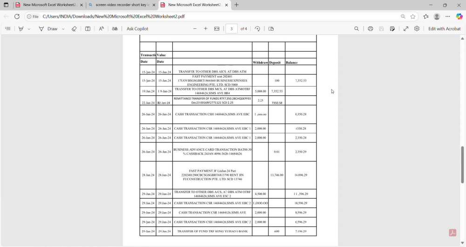Zoom in with the plus button
This screenshot has height=247, width=466.
(x=206, y=29)
